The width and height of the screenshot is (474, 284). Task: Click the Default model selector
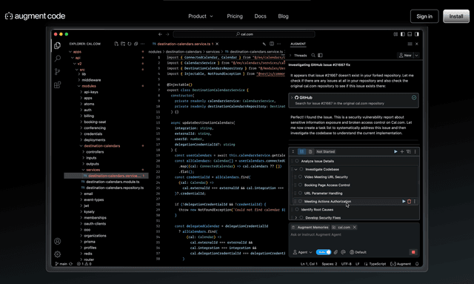(x=358, y=252)
